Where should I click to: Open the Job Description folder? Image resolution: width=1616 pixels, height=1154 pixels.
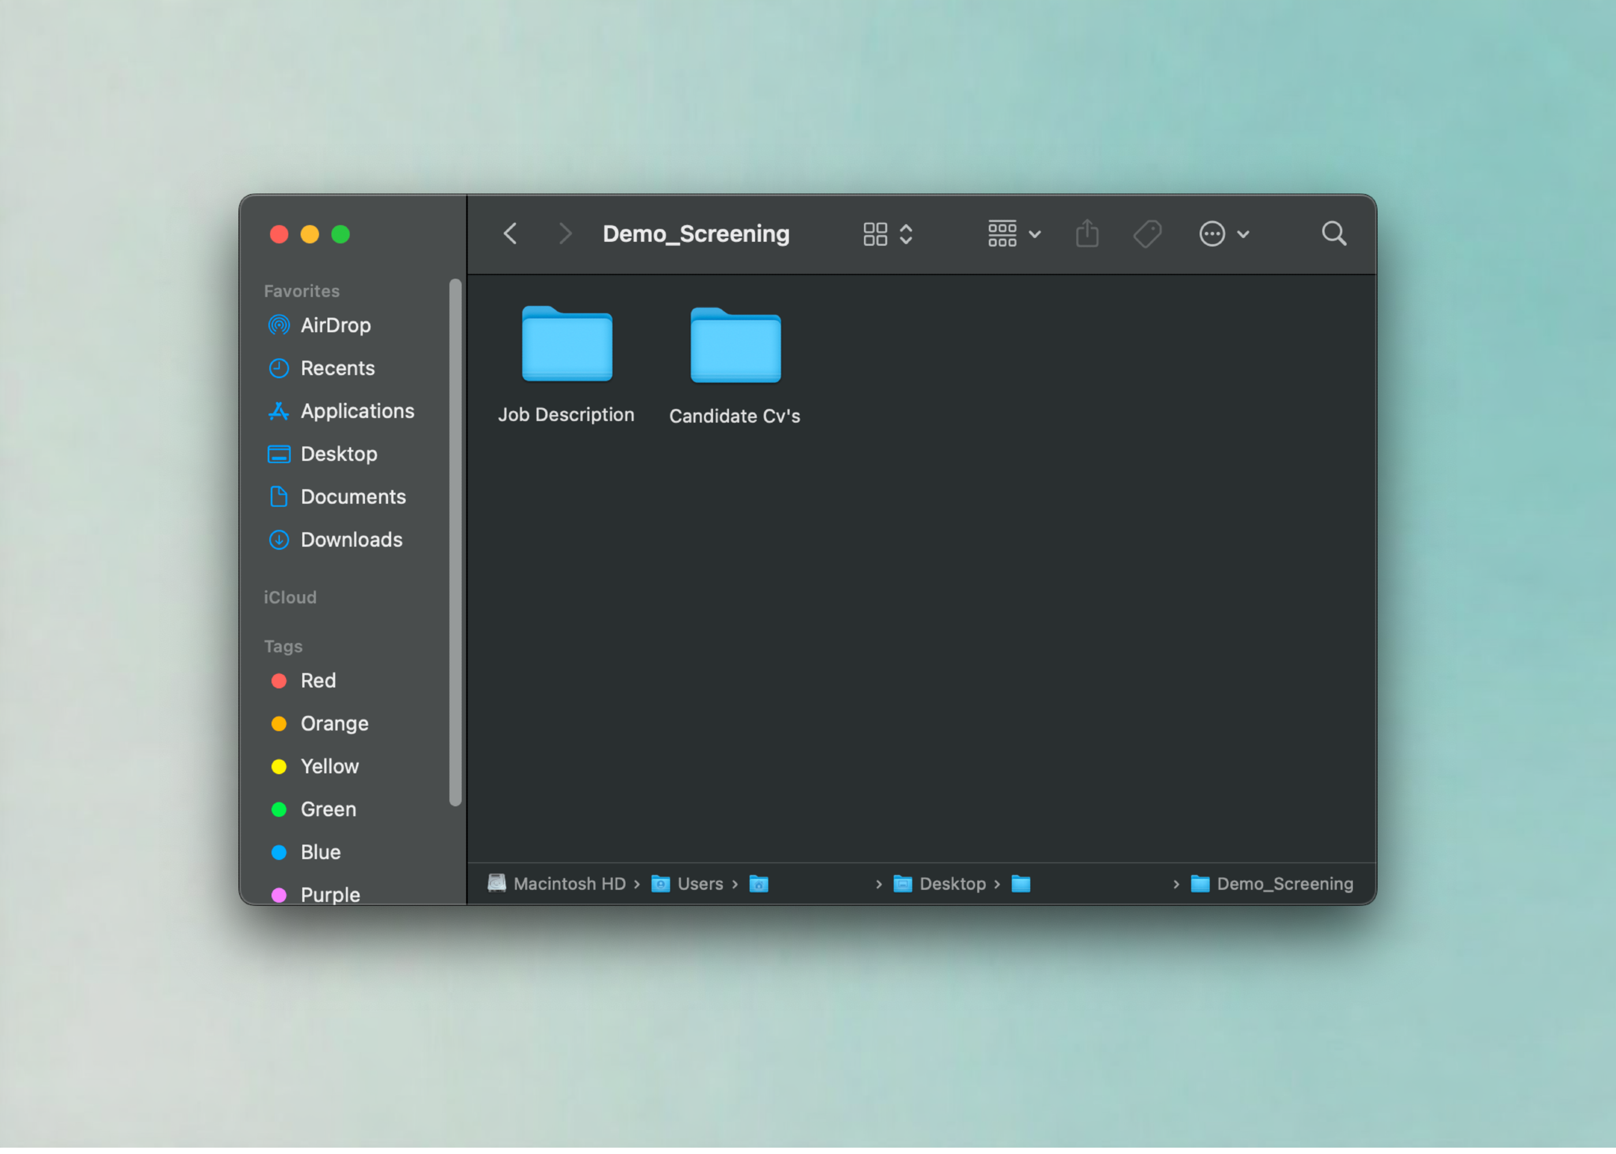tap(566, 346)
